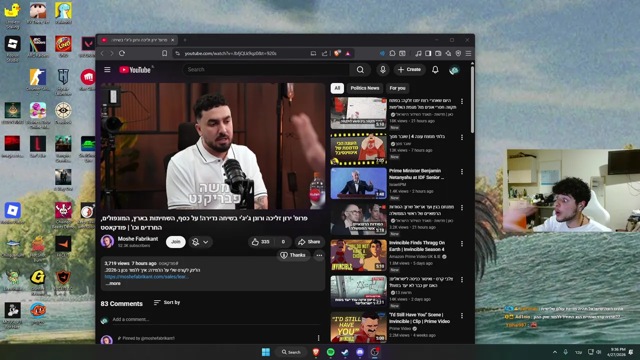640x360 pixels.
Task: Select the Politics News filter chip
Action: point(365,88)
